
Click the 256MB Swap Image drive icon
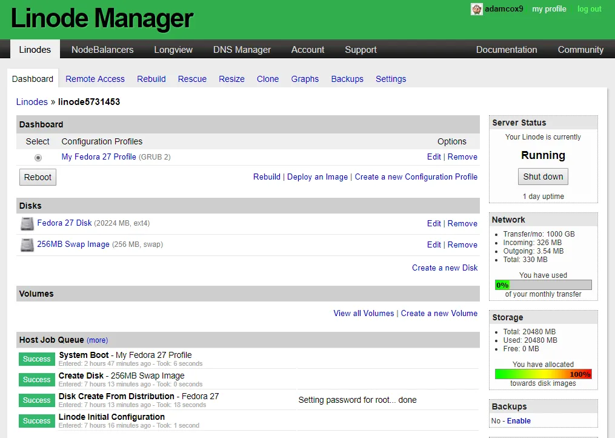point(27,244)
